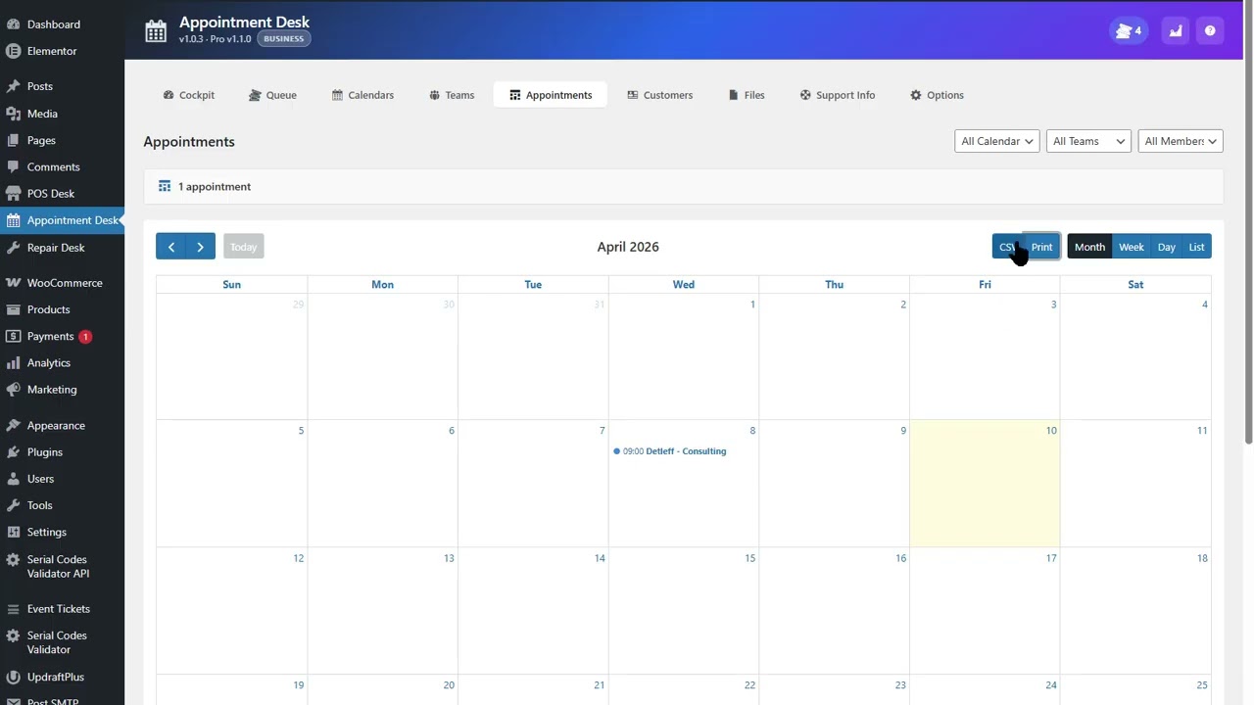
Task: Click the Posts pin icon
Action: [13, 86]
